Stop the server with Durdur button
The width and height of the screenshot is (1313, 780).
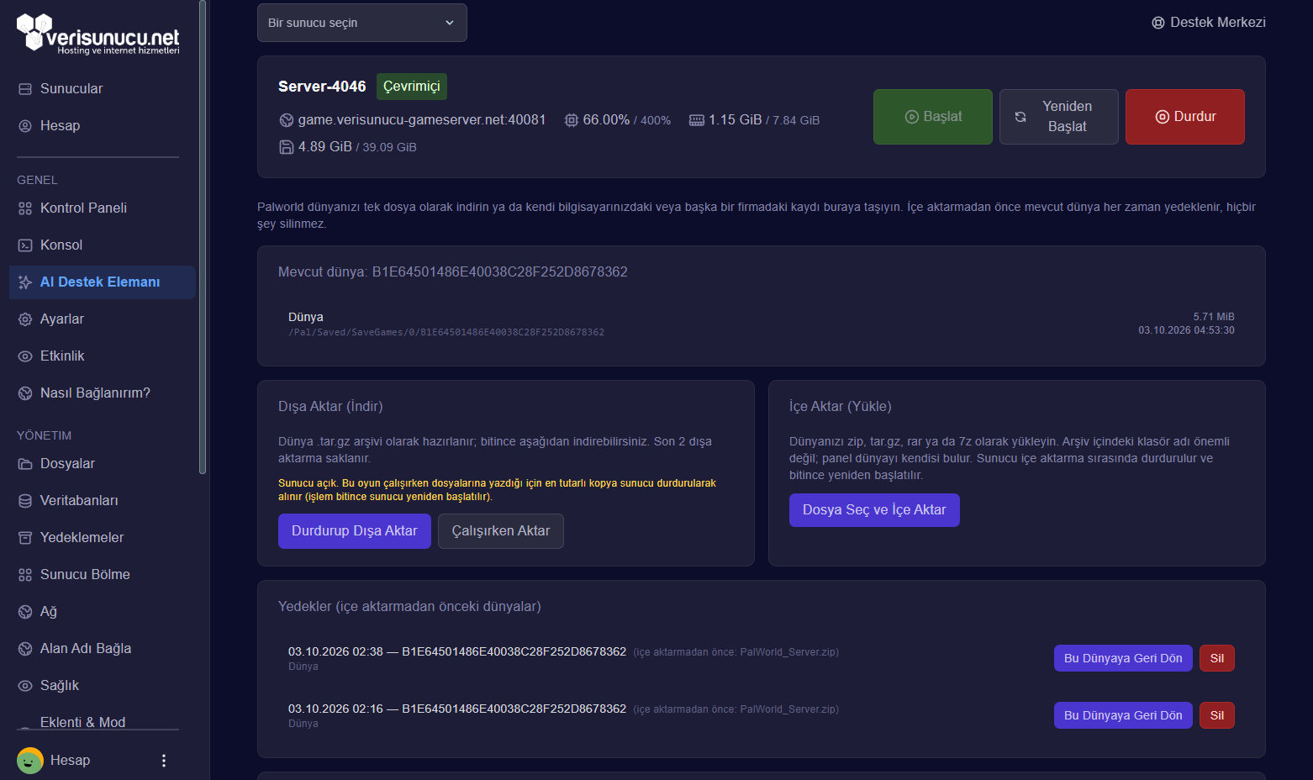[x=1185, y=117]
